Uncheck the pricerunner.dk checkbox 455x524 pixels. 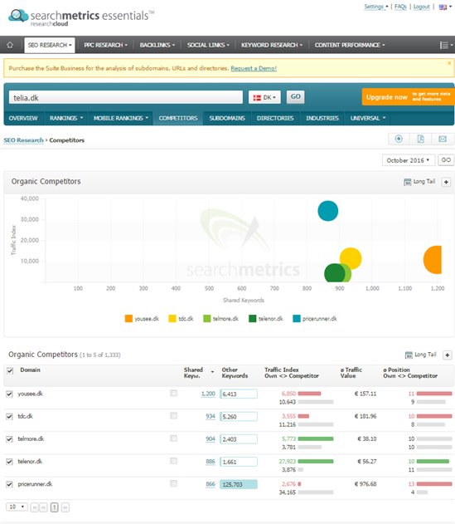9,484
